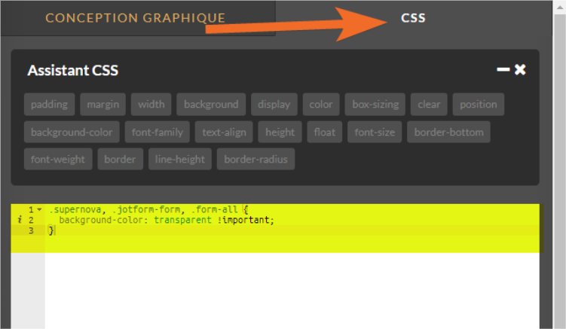
Task: Open the Conception Graphique tab
Action: pyautogui.click(x=136, y=17)
